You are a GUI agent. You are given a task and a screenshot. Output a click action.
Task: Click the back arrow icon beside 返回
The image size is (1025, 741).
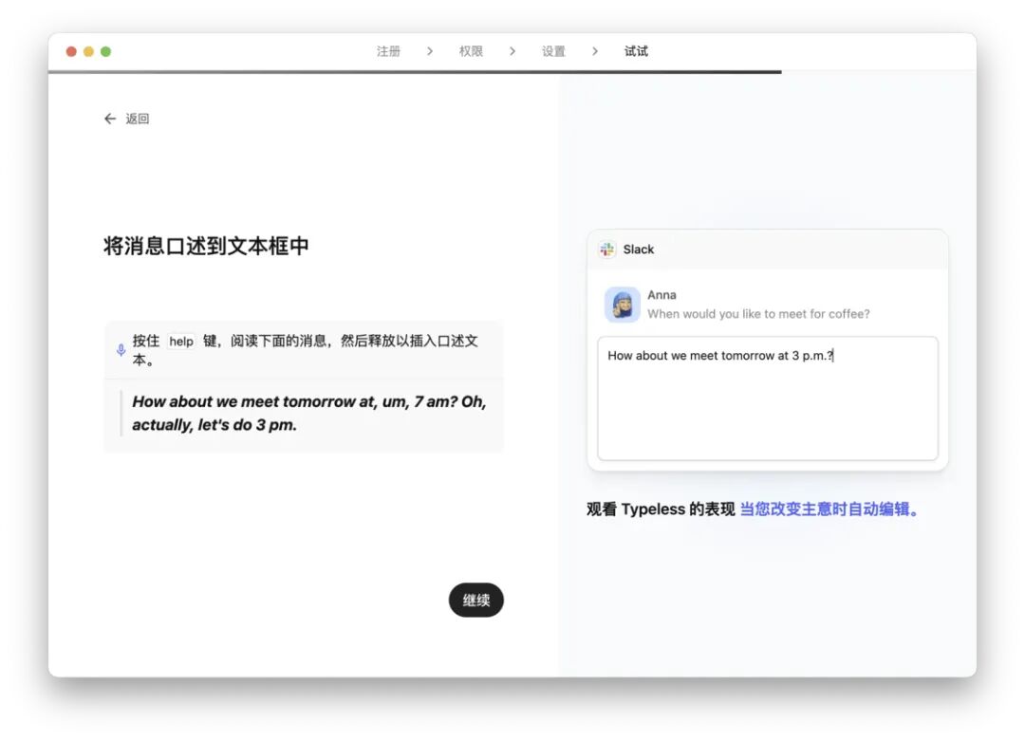click(x=110, y=119)
